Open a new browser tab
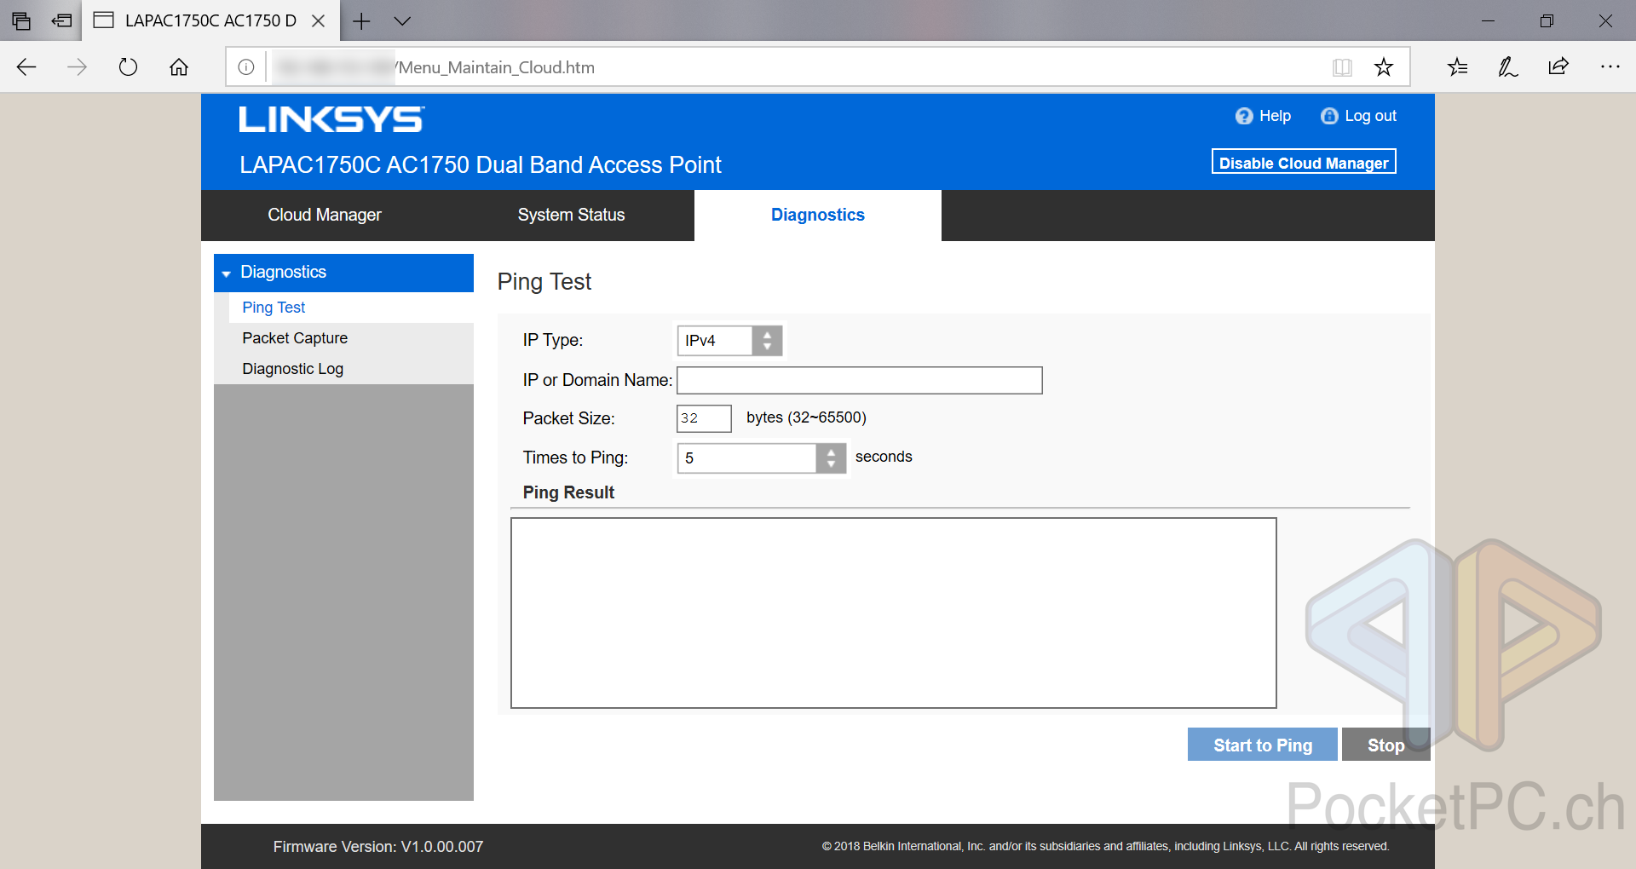The image size is (1636, 869). click(x=361, y=20)
